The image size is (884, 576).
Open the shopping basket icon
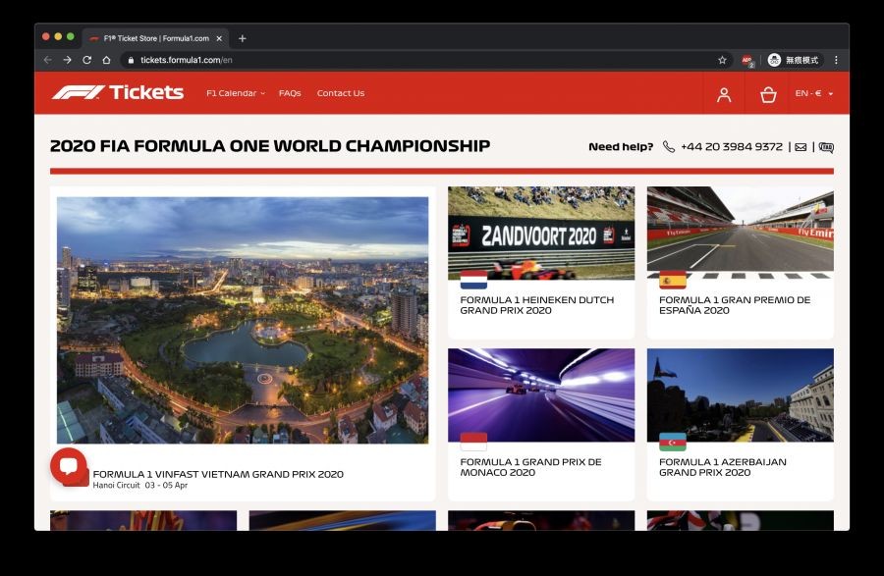(x=768, y=94)
